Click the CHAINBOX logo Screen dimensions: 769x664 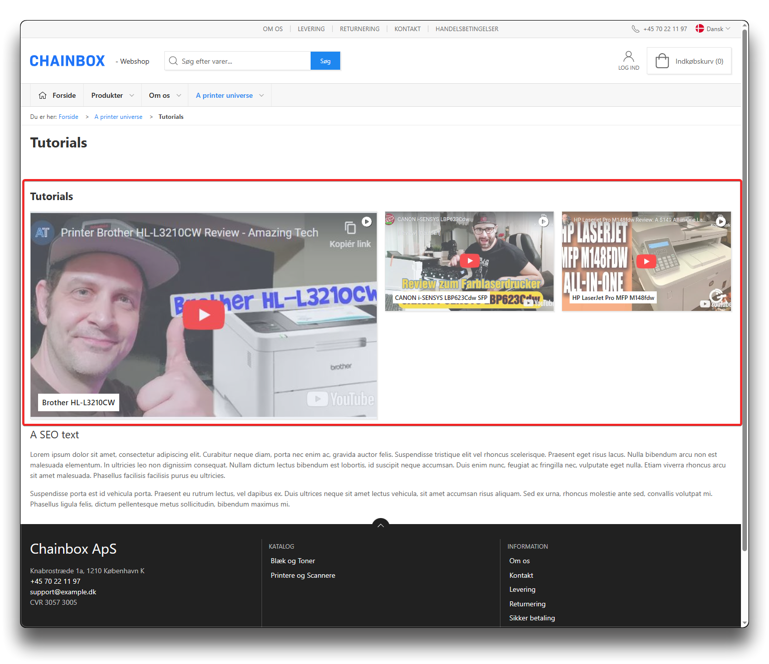67,61
